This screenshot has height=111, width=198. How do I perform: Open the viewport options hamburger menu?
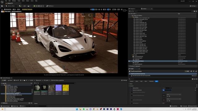[2, 10]
